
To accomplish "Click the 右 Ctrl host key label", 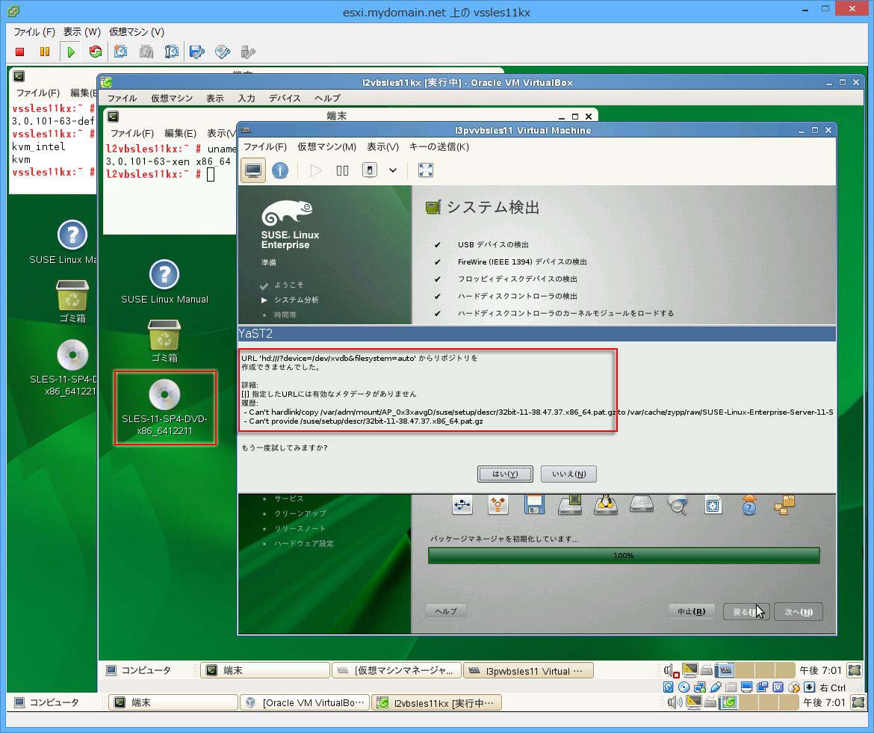I will tap(833, 687).
